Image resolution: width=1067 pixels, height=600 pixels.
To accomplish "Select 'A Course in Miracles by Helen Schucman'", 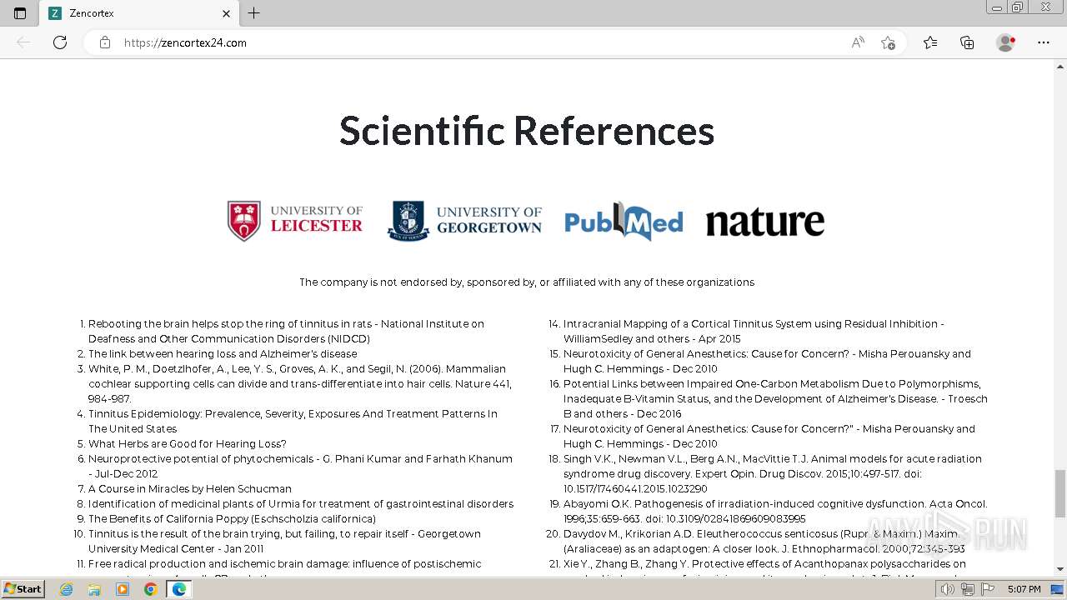I will pos(190,489).
